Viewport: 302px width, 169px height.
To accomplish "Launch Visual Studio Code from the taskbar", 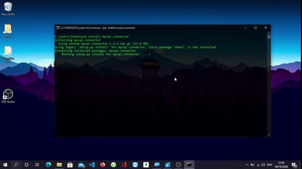I will (x=92, y=165).
